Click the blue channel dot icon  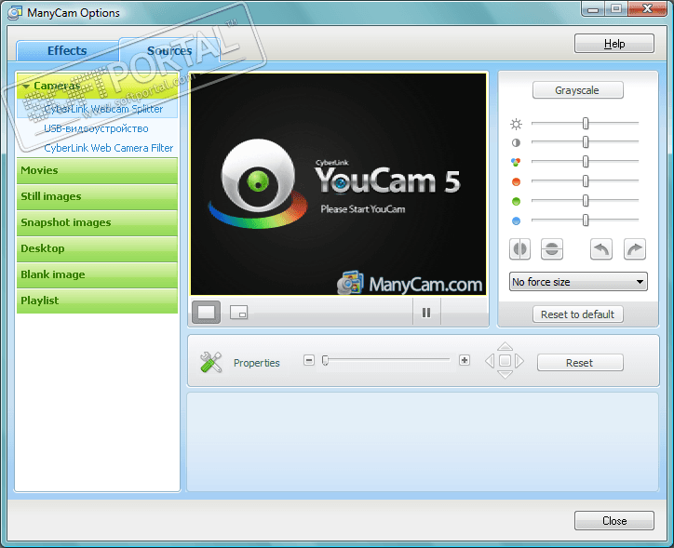click(x=516, y=221)
